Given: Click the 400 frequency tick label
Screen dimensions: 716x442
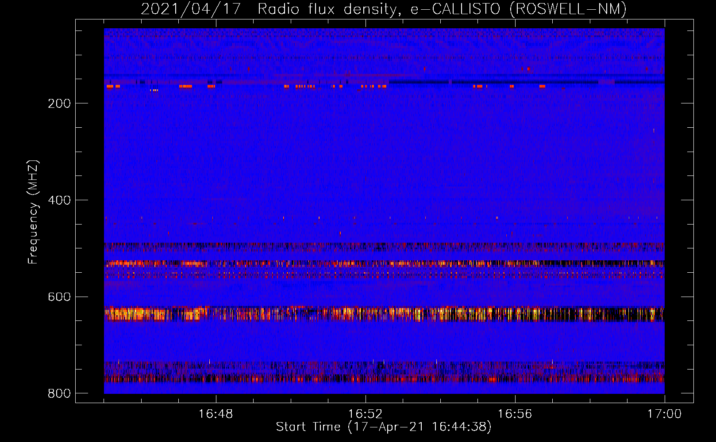Looking at the screenshot, I should point(59,200).
